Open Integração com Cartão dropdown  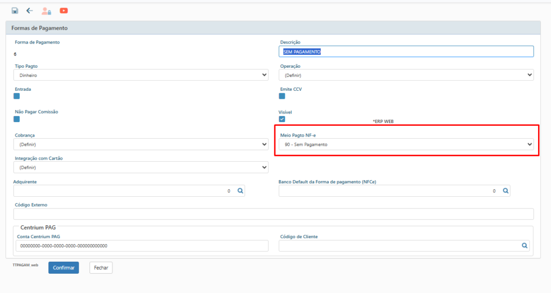pyautogui.click(x=141, y=168)
